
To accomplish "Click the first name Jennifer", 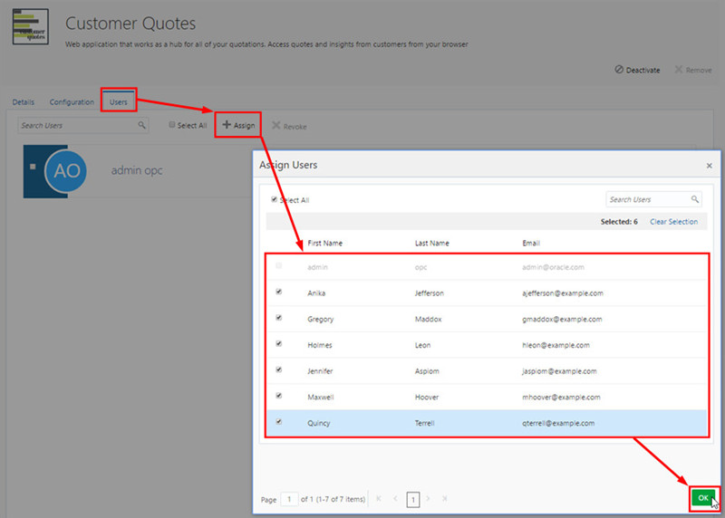I will (320, 371).
